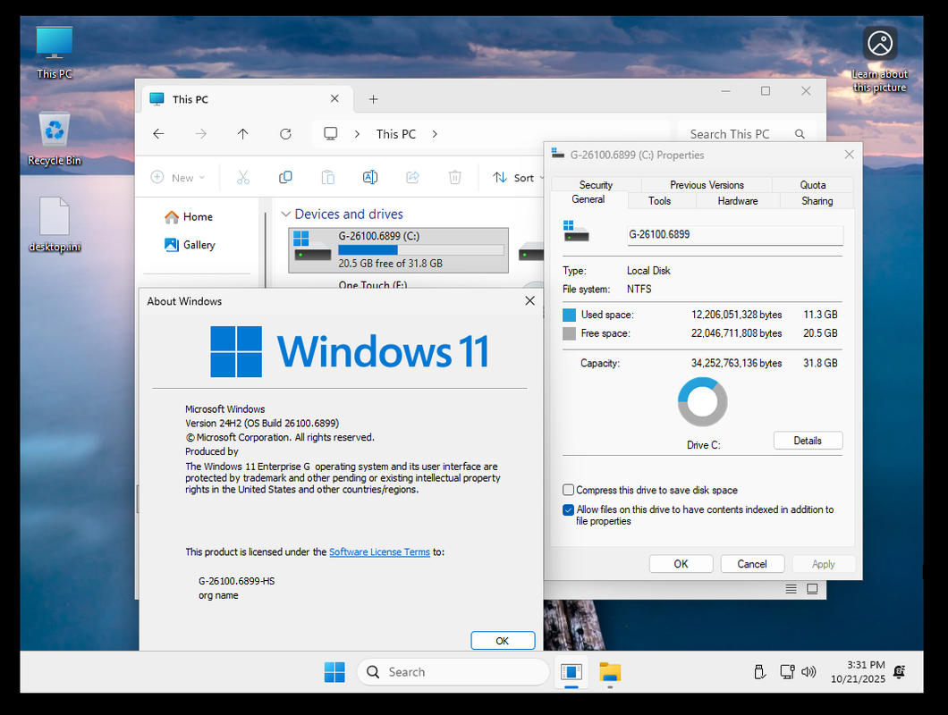Image resolution: width=948 pixels, height=715 pixels.
Task: Switch to details view icon in Explorer
Action: click(791, 589)
